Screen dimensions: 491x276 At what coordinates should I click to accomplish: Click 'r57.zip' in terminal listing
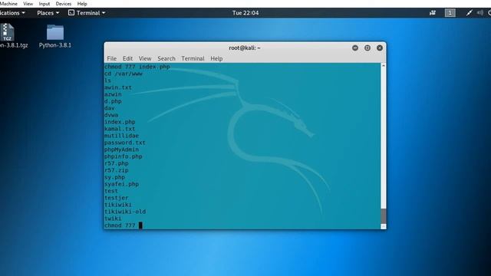(x=116, y=170)
